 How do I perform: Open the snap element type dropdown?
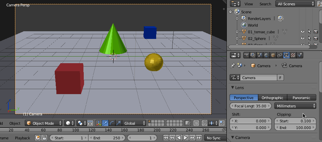213,123
